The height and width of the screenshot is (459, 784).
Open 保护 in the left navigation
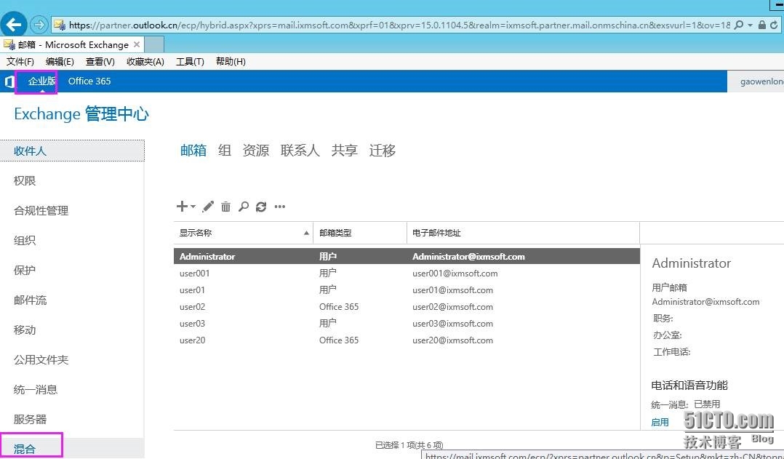point(25,270)
